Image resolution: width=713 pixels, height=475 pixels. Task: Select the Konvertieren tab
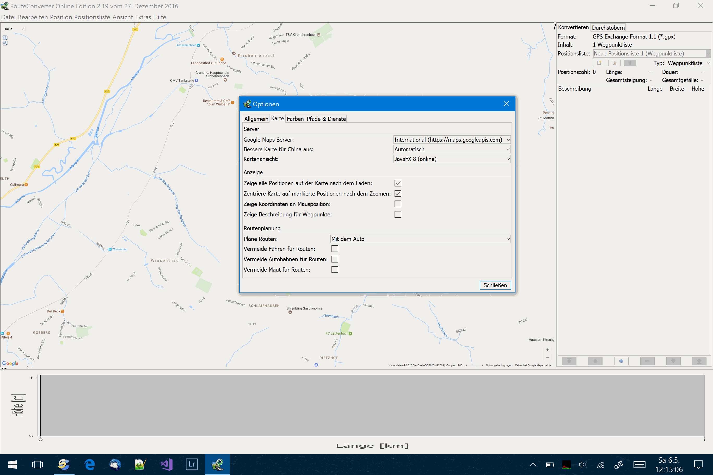(573, 27)
